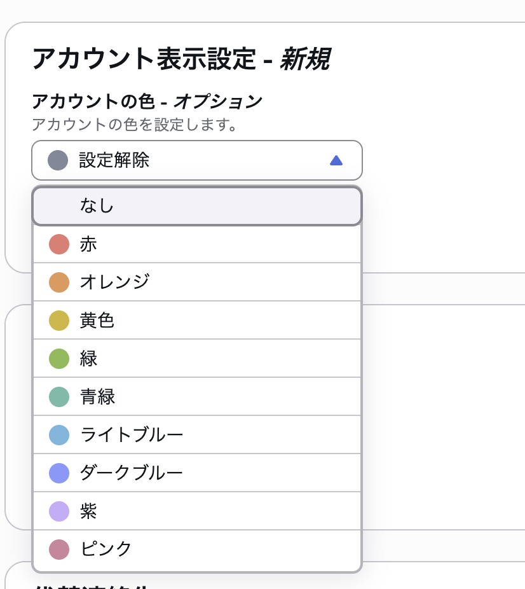525x589 pixels.
Task: Click the orange color circle
Action: click(59, 282)
